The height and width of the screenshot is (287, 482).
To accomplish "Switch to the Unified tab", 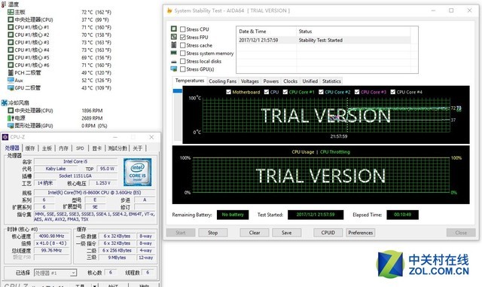I will click(x=310, y=81).
